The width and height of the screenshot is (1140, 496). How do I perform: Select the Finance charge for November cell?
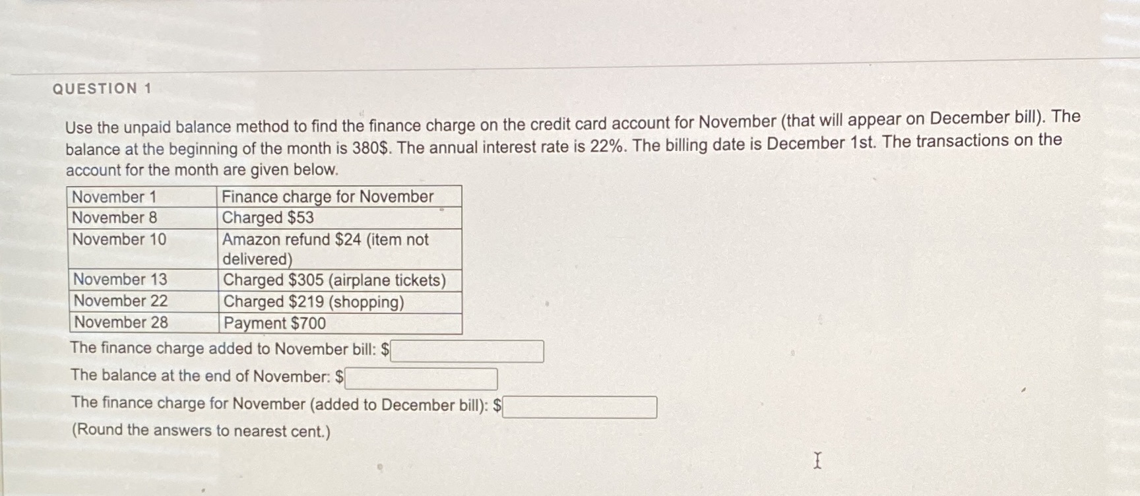click(x=327, y=196)
